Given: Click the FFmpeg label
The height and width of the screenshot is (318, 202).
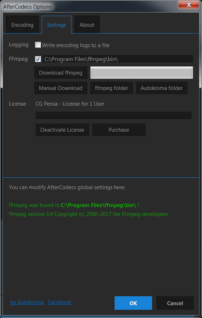Looking at the screenshot, I should click(18, 59).
